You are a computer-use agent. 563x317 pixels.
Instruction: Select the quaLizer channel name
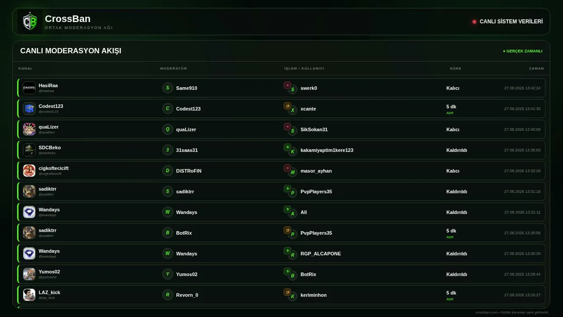point(48,127)
